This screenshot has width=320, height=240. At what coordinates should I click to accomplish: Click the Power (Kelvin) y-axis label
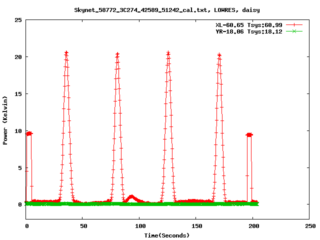click(x=5, y=120)
